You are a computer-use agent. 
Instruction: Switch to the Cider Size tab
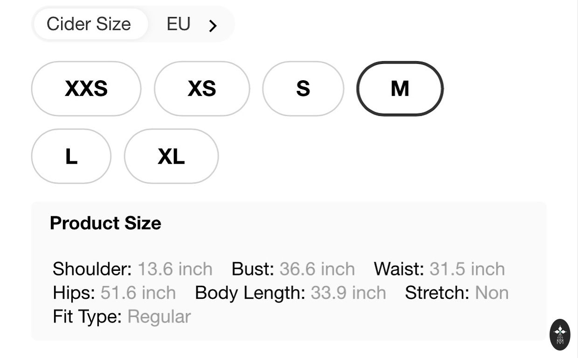click(x=89, y=24)
